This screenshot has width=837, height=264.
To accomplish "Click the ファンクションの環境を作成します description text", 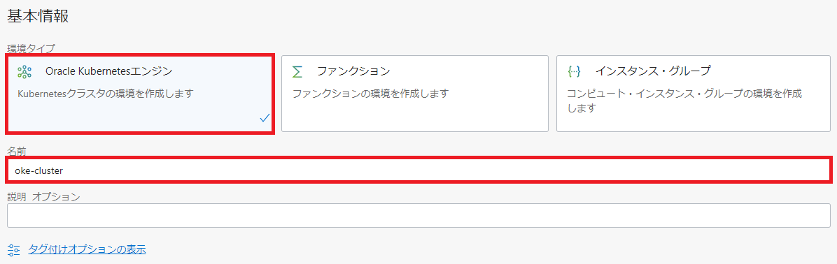I will click(x=370, y=94).
